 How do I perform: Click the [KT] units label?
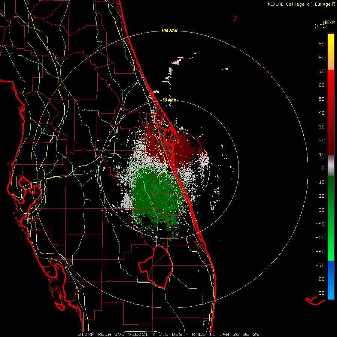320,26
